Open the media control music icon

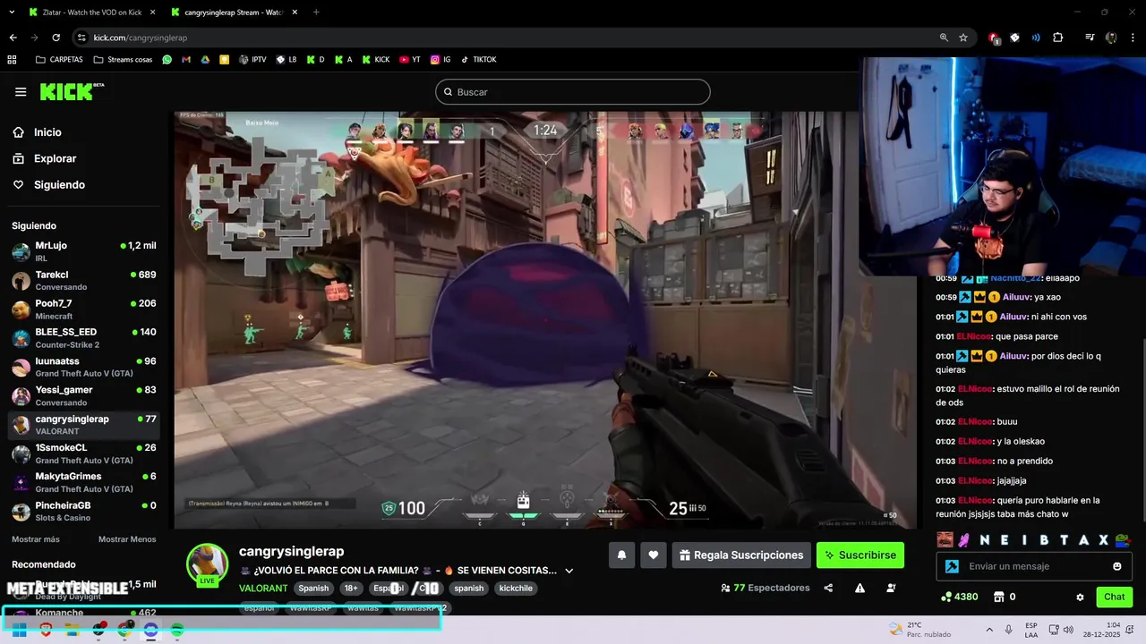click(x=1090, y=38)
